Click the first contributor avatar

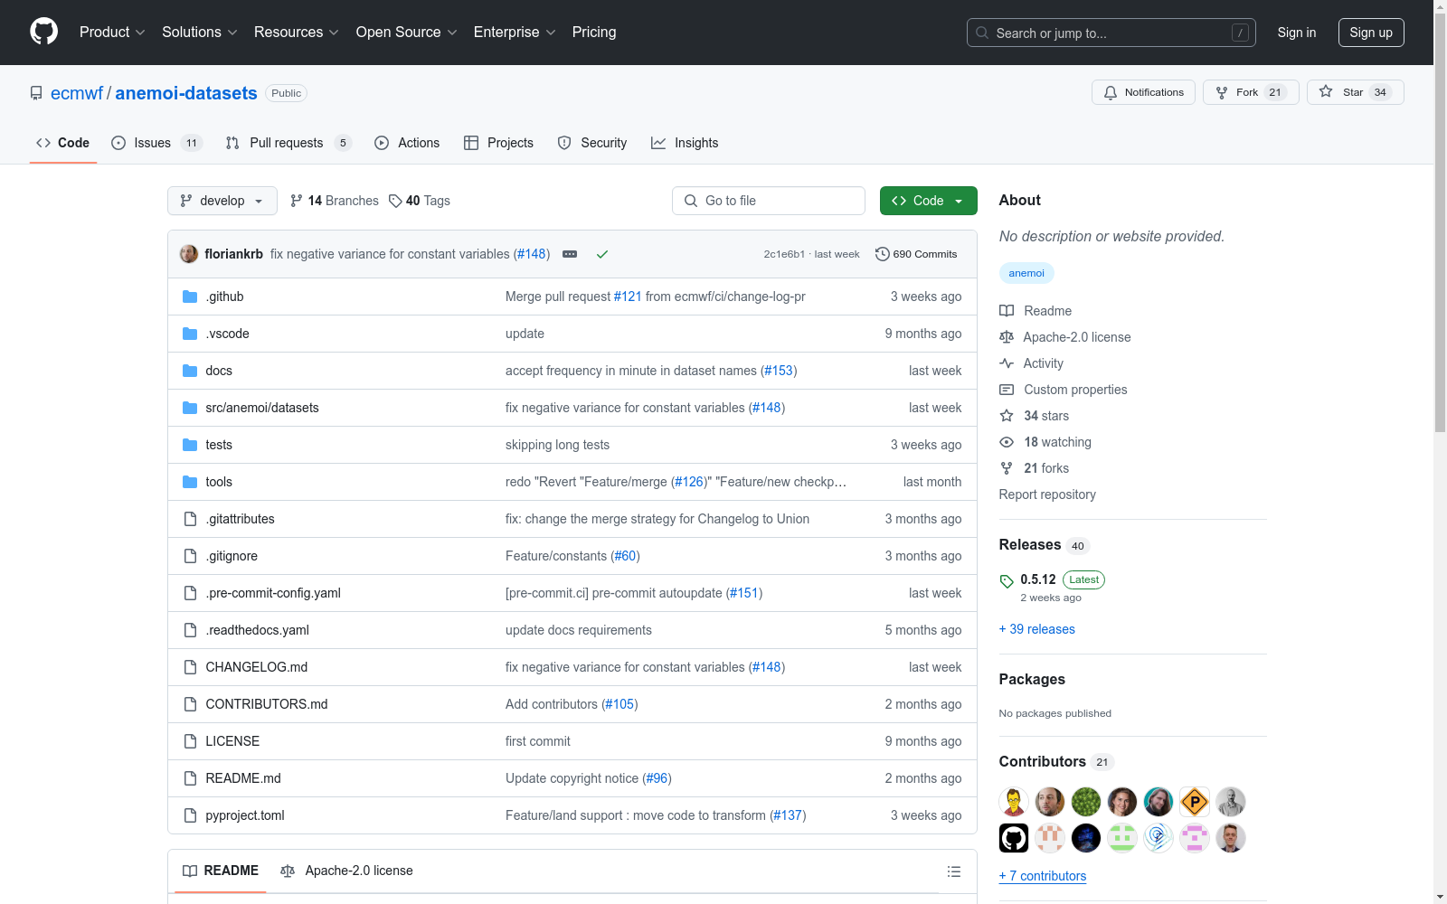[1014, 802]
